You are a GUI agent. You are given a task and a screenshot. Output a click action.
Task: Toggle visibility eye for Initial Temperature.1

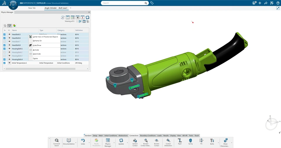pyautogui.click(x=9, y=63)
